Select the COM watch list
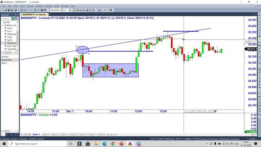Image resolution: width=261 pixels, height=147 pixels. (x=9, y=37)
